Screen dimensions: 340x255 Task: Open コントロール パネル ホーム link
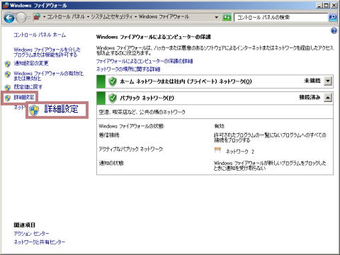click(40, 35)
